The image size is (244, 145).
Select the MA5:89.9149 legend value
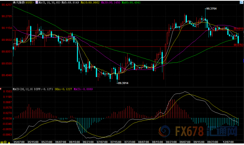pyautogui.click(x=70, y=3)
